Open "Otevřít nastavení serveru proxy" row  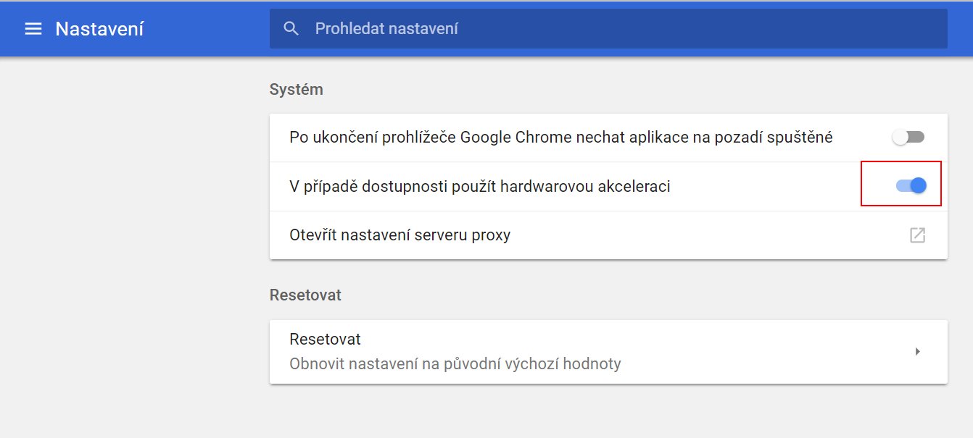pyautogui.click(x=399, y=235)
